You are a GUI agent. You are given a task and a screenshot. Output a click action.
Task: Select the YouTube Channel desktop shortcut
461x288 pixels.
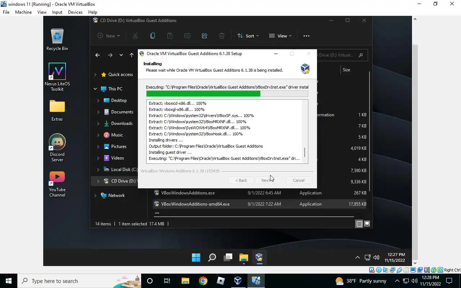click(57, 184)
